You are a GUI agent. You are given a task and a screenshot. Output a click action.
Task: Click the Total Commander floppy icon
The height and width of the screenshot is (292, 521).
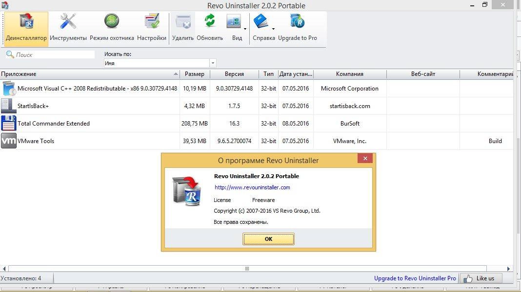pyautogui.click(x=9, y=123)
